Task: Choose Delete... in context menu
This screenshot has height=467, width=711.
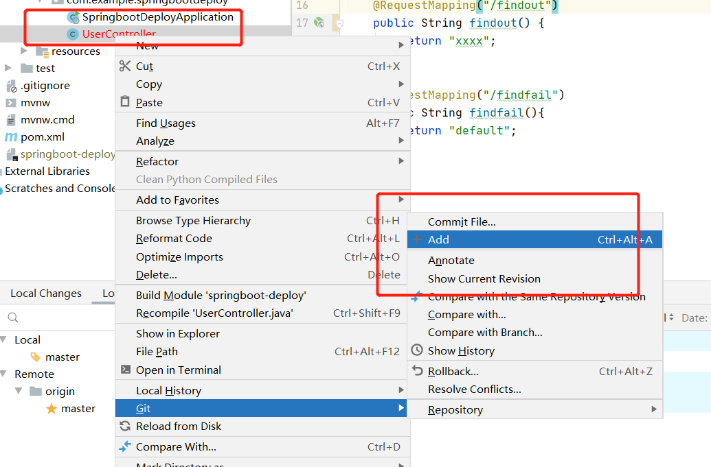Action: [262, 275]
